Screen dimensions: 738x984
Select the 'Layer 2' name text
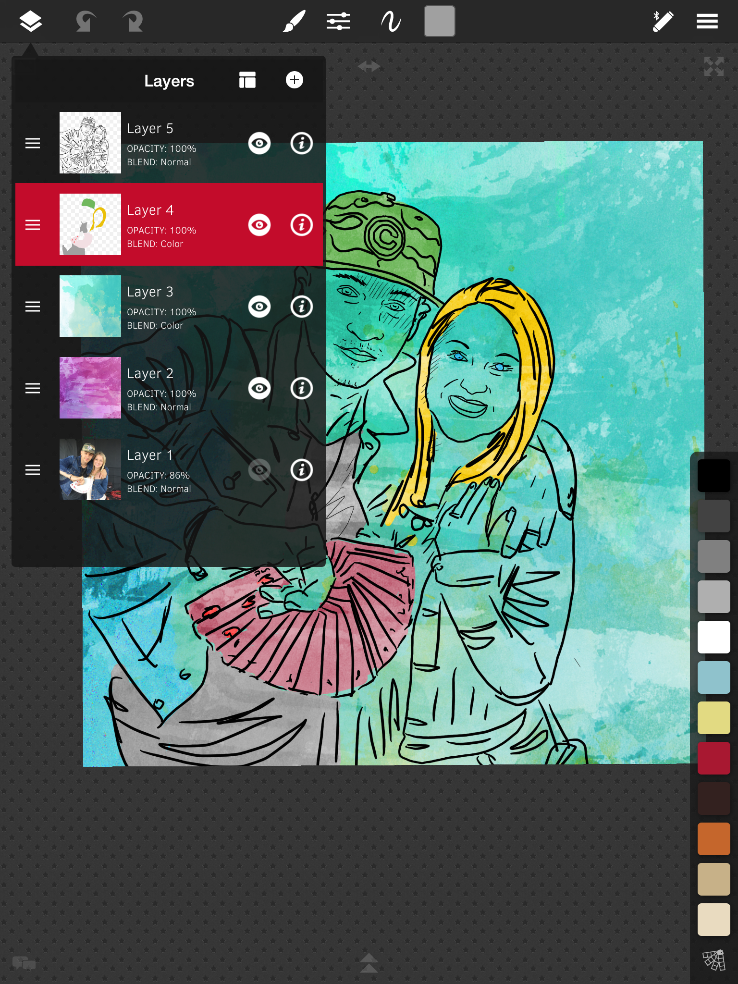pyautogui.click(x=150, y=374)
